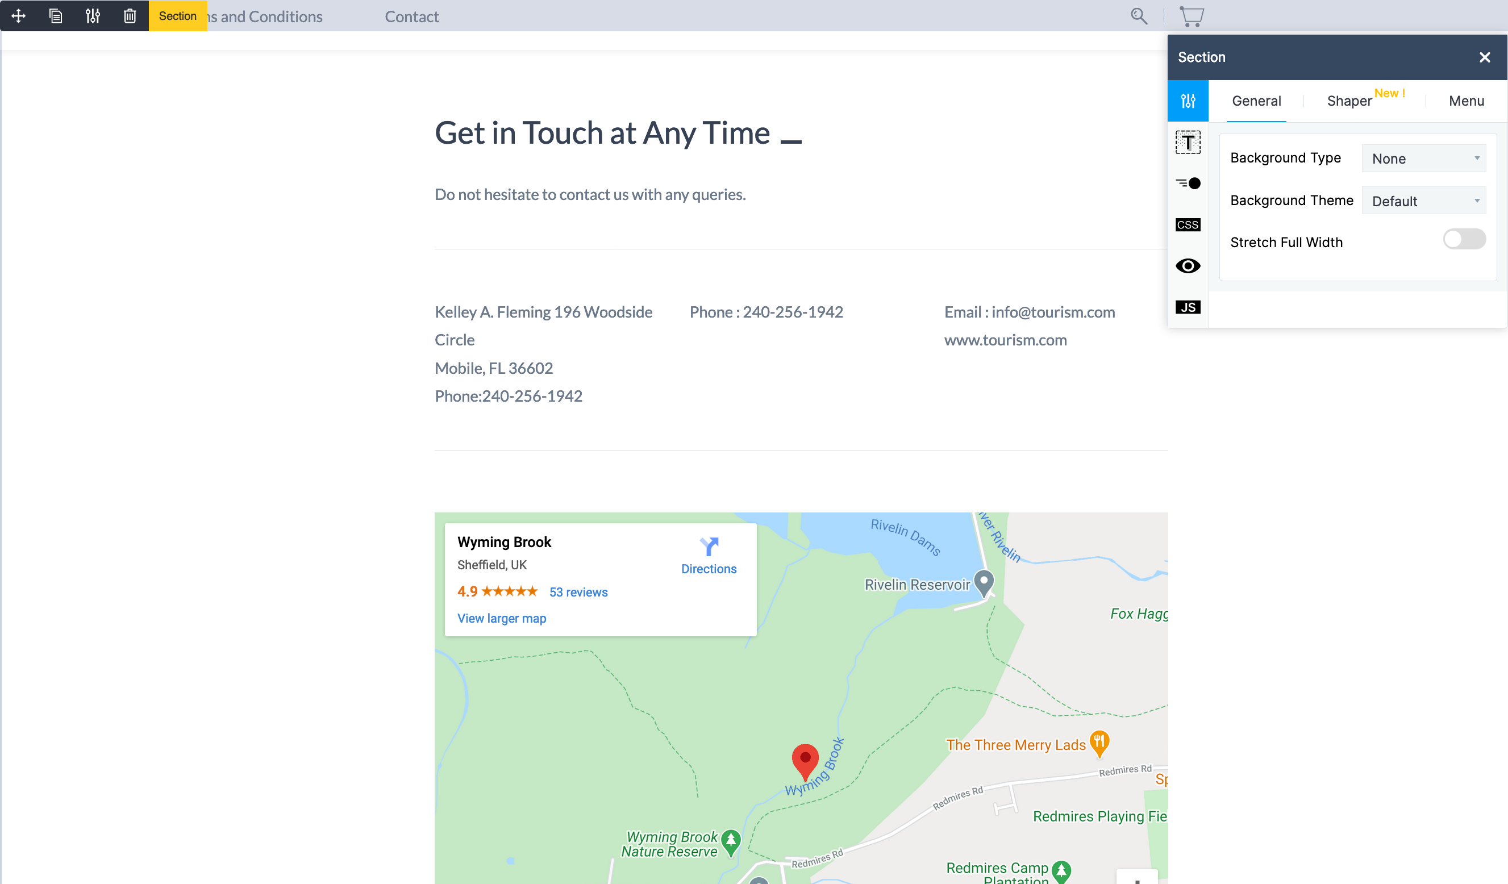1508x884 pixels.
Task: Select the General tab
Action: [x=1256, y=101]
